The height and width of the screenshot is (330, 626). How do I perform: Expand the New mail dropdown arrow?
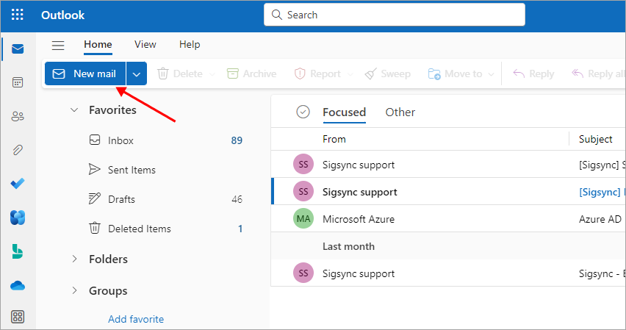(x=137, y=73)
